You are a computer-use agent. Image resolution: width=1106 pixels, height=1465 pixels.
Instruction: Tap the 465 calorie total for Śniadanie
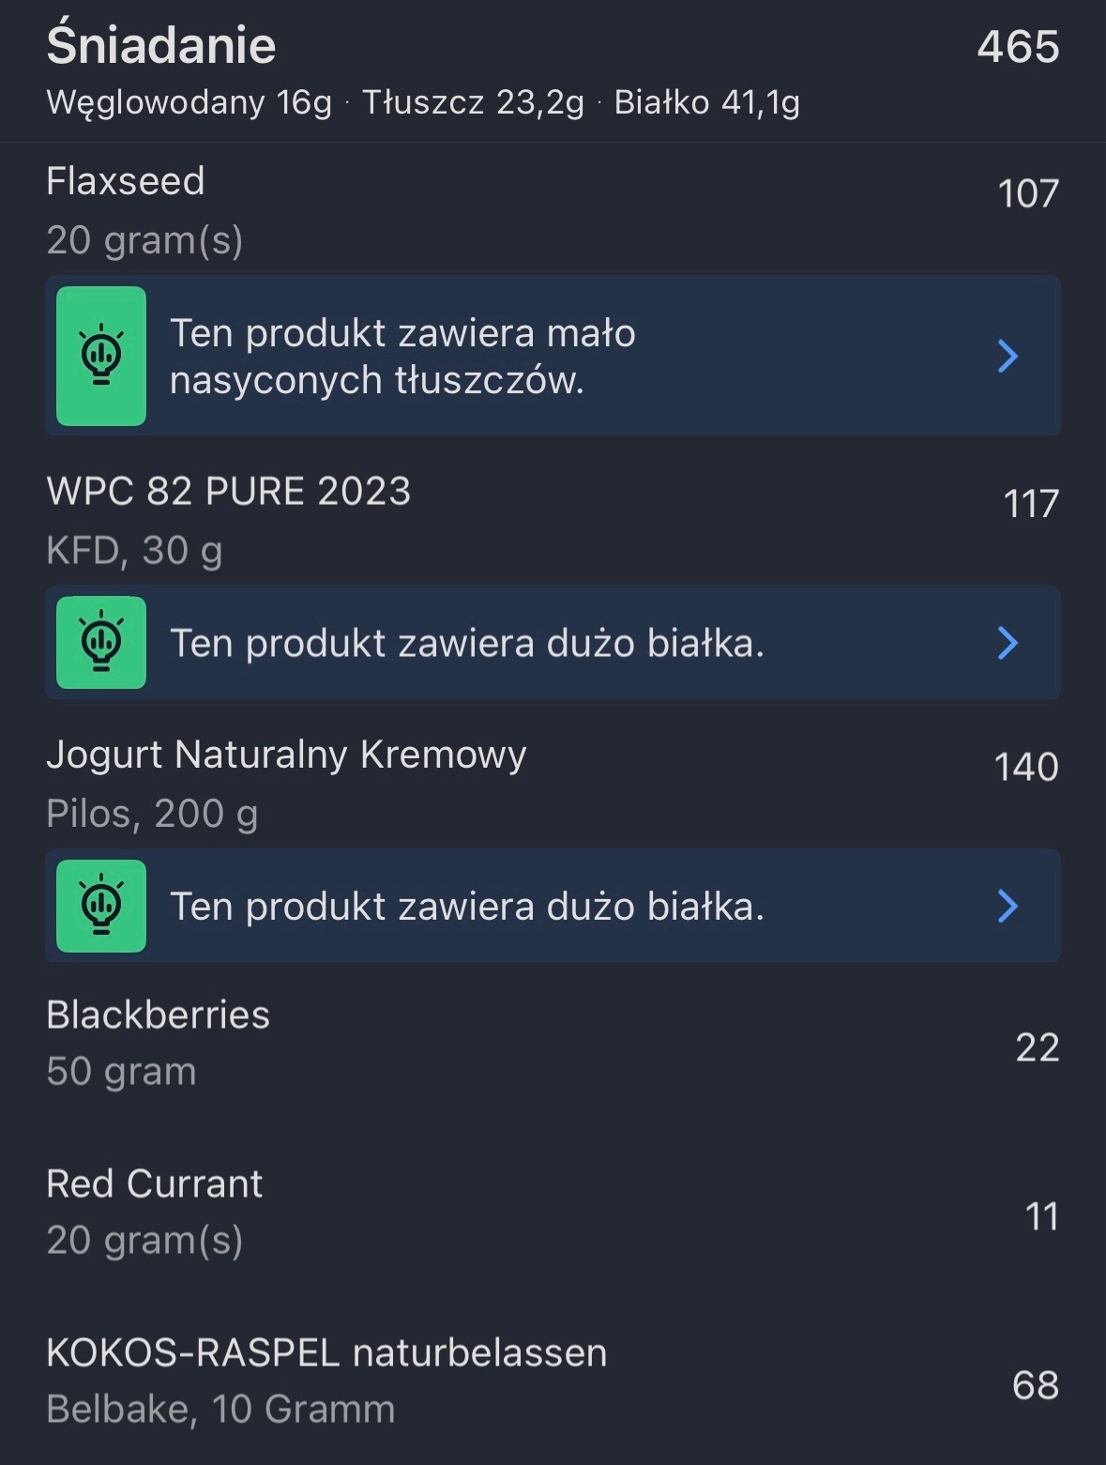(1018, 47)
